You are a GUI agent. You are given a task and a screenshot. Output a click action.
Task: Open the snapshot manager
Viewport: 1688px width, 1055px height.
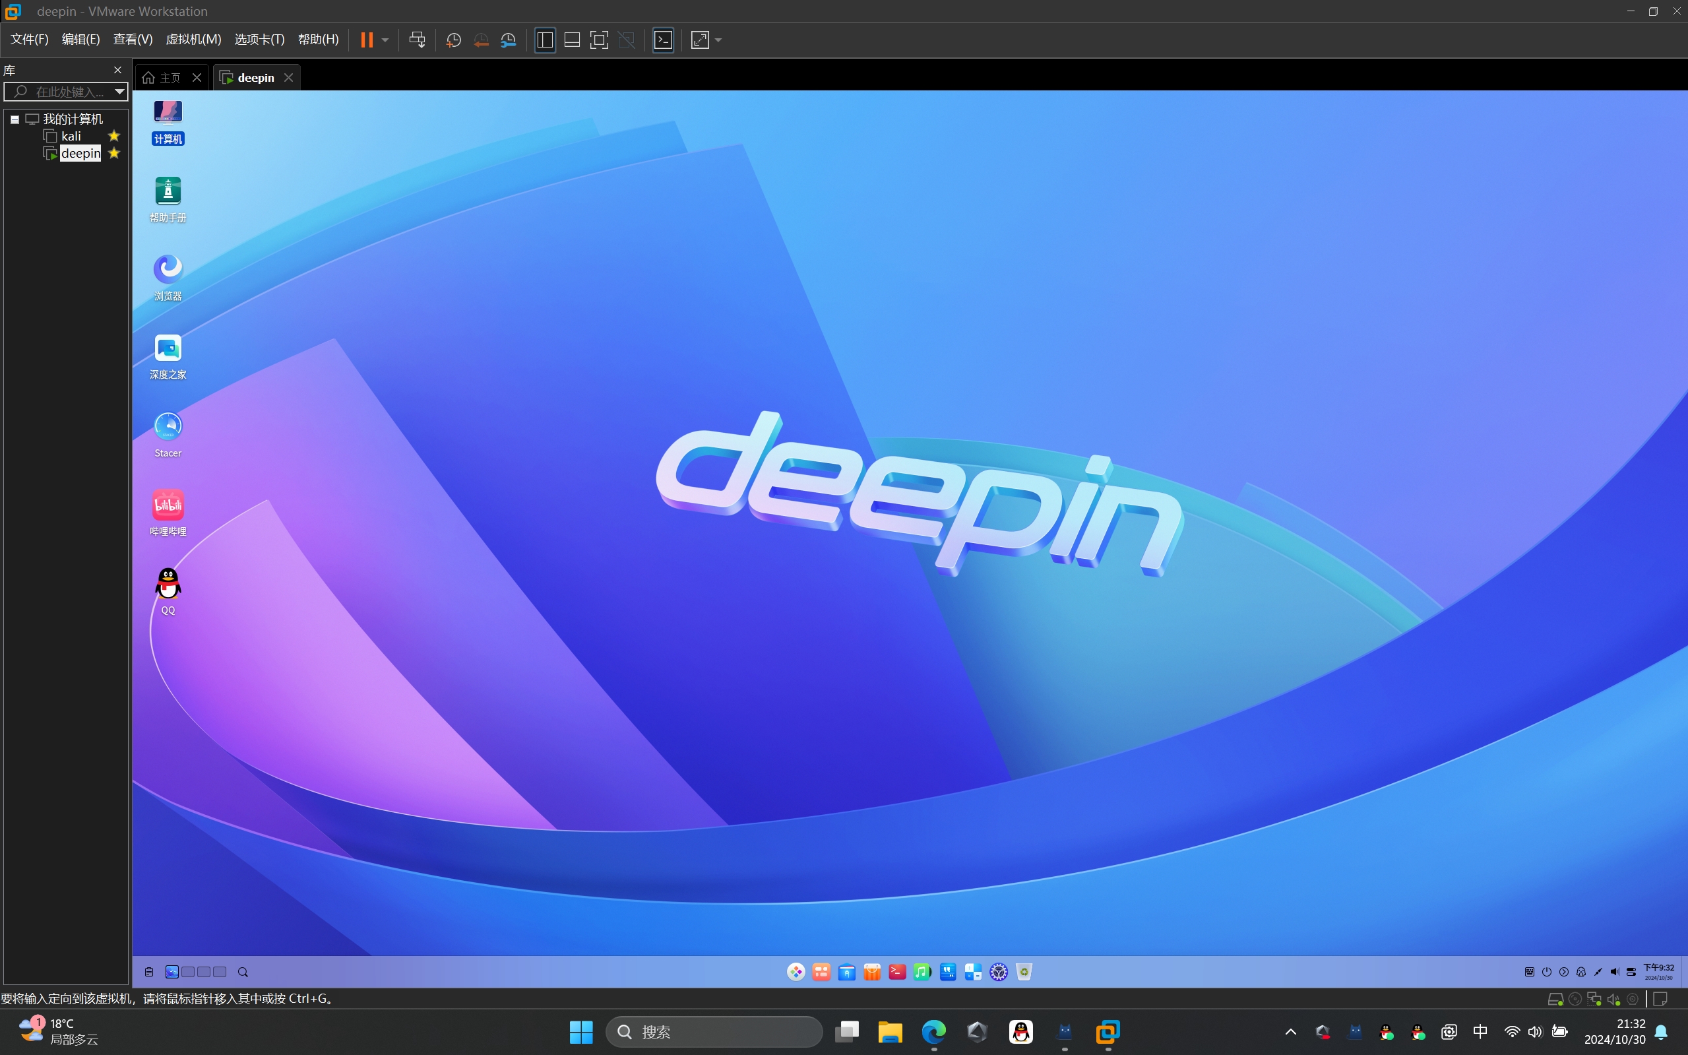(x=509, y=40)
